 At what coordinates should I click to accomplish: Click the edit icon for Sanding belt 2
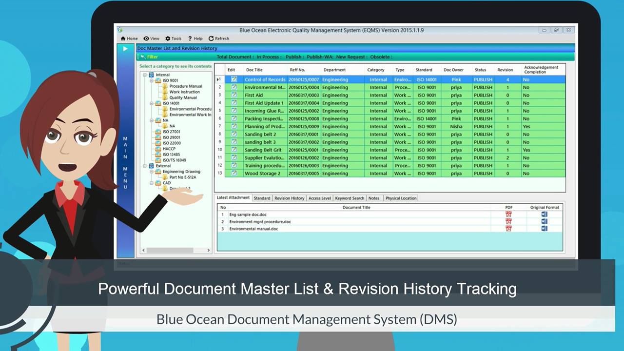[x=234, y=134]
